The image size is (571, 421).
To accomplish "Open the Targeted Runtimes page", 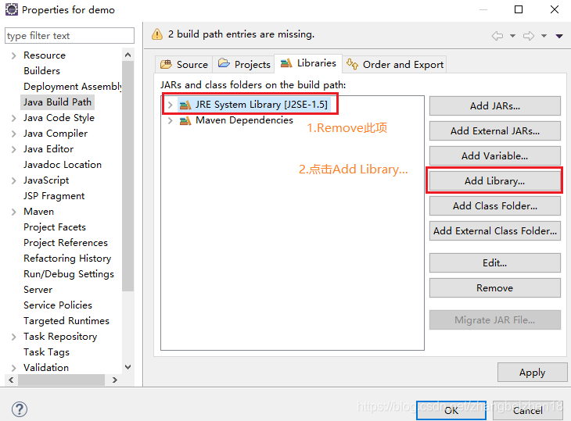I will click(x=66, y=321).
